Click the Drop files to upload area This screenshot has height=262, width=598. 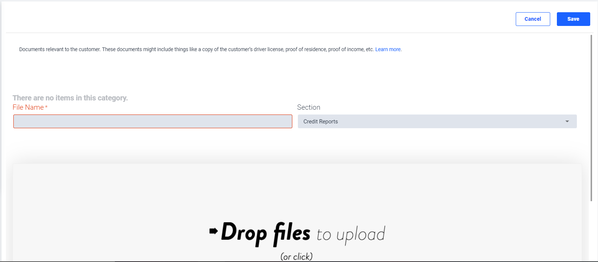click(297, 213)
